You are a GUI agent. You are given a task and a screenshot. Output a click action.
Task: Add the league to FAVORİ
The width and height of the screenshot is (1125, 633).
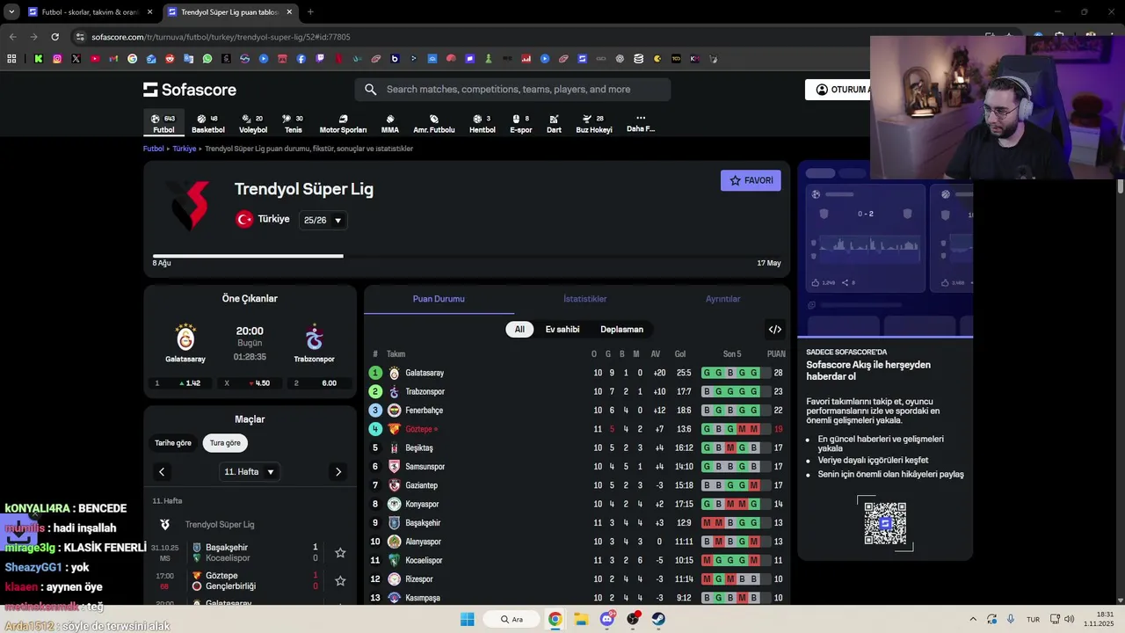coord(751,180)
